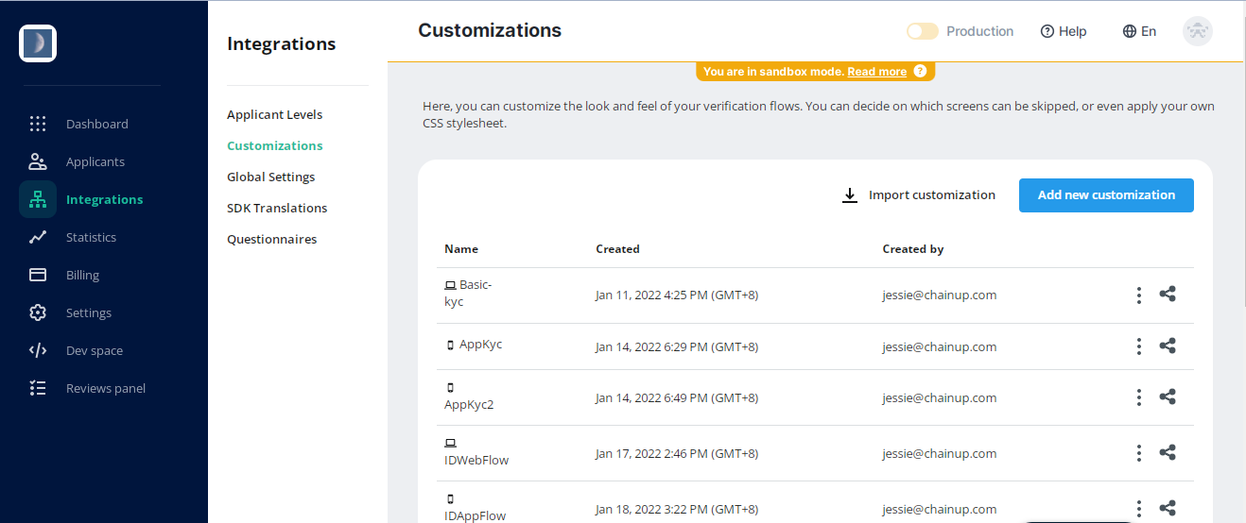Follow the Read more sandbox link
This screenshot has height=523, width=1246.
coord(876,72)
